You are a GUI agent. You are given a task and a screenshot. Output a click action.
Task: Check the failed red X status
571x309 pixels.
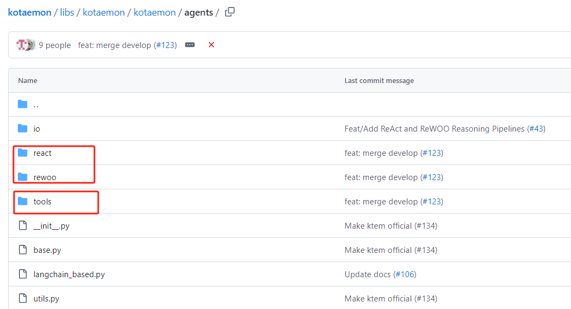[211, 45]
